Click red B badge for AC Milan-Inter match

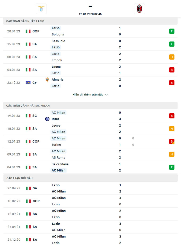172,116
